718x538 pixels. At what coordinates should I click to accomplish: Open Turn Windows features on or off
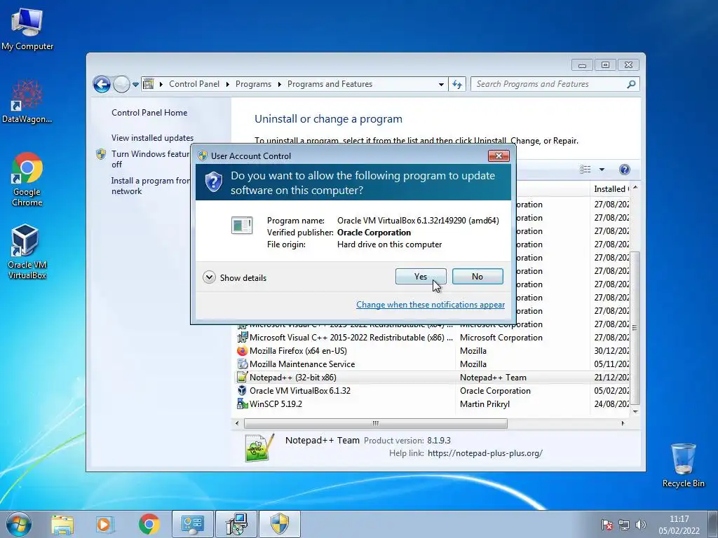coord(150,159)
